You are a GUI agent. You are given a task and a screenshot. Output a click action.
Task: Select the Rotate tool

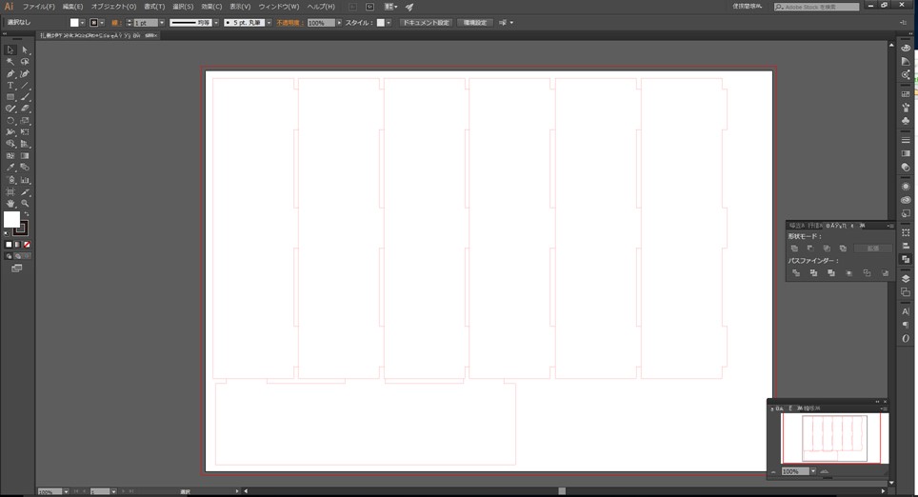(x=10, y=121)
